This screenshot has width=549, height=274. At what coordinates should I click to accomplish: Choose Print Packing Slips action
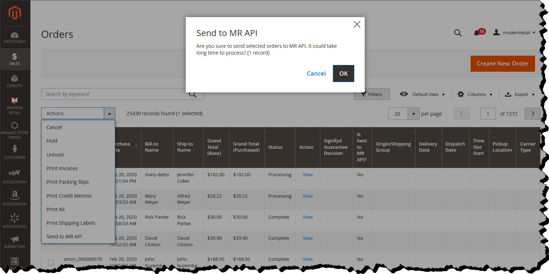[78, 182]
